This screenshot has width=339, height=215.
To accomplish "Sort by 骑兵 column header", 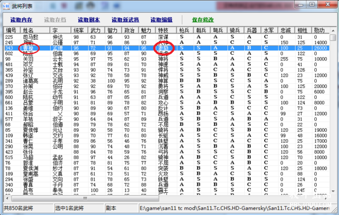I will pyautogui.click(x=236, y=30).
